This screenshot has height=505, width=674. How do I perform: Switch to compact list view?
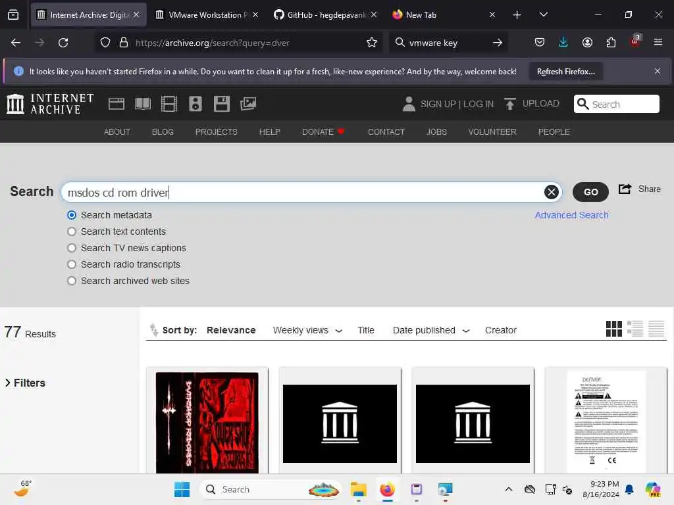pyautogui.click(x=656, y=329)
